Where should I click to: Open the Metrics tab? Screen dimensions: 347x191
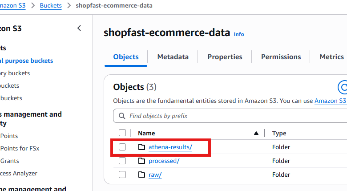click(x=331, y=57)
